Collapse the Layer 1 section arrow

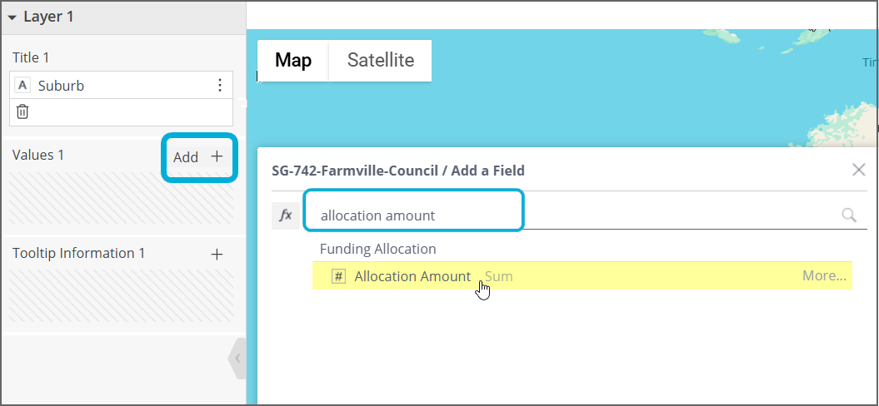click(x=12, y=17)
